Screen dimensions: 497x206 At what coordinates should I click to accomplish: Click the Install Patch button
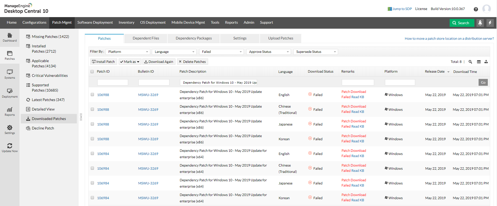[x=103, y=62]
